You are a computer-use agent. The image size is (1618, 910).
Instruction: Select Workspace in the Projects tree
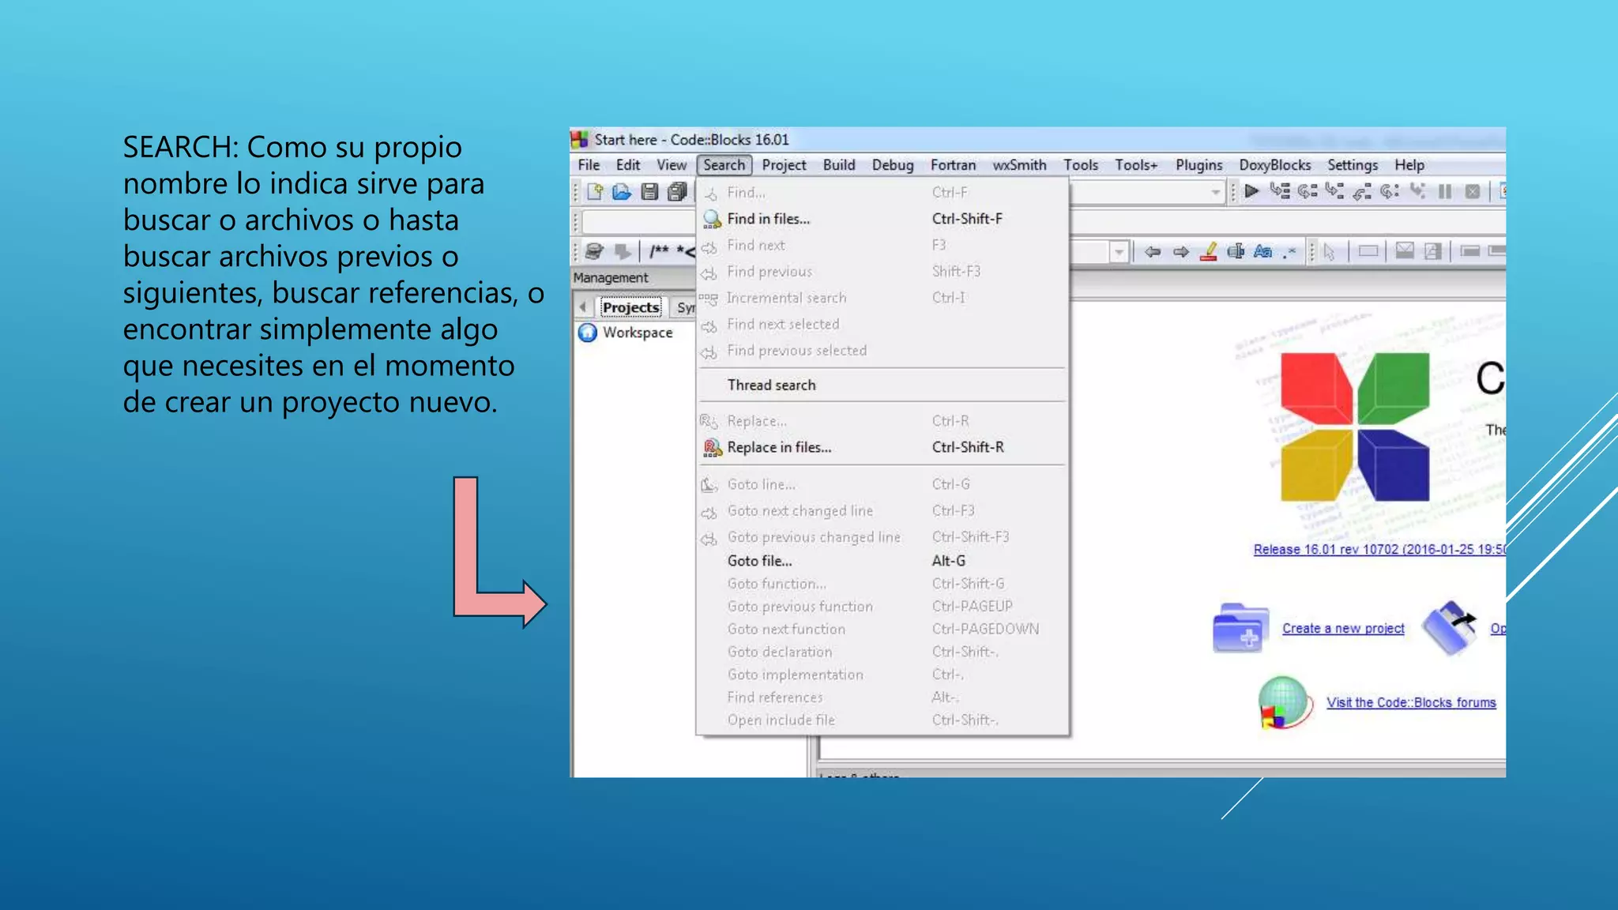[637, 333]
